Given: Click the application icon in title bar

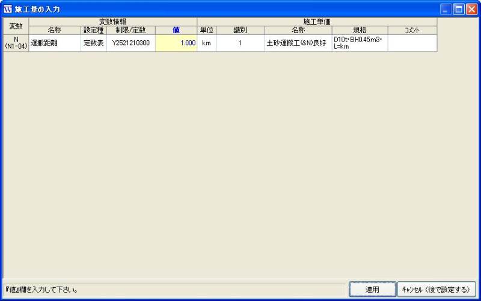Looking at the screenshot, I should (x=8, y=9).
